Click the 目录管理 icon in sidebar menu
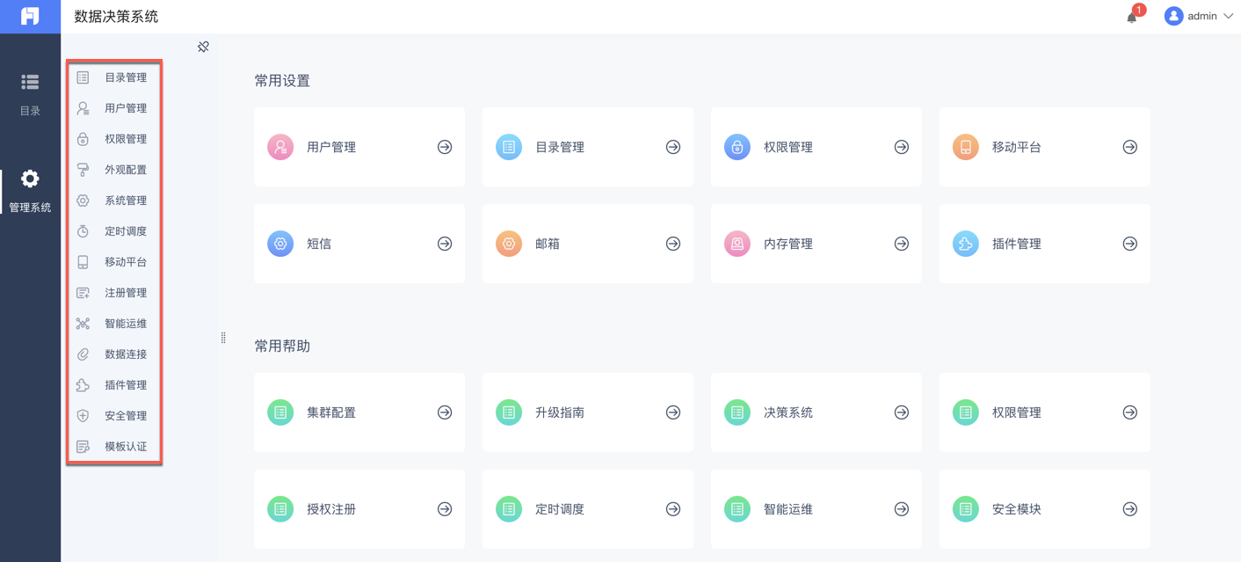 pos(83,77)
